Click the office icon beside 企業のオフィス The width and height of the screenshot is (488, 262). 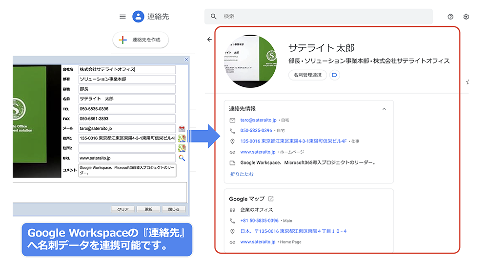point(232,210)
